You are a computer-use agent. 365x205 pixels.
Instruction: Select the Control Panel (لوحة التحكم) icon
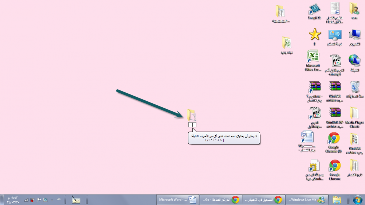(x=335, y=35)
